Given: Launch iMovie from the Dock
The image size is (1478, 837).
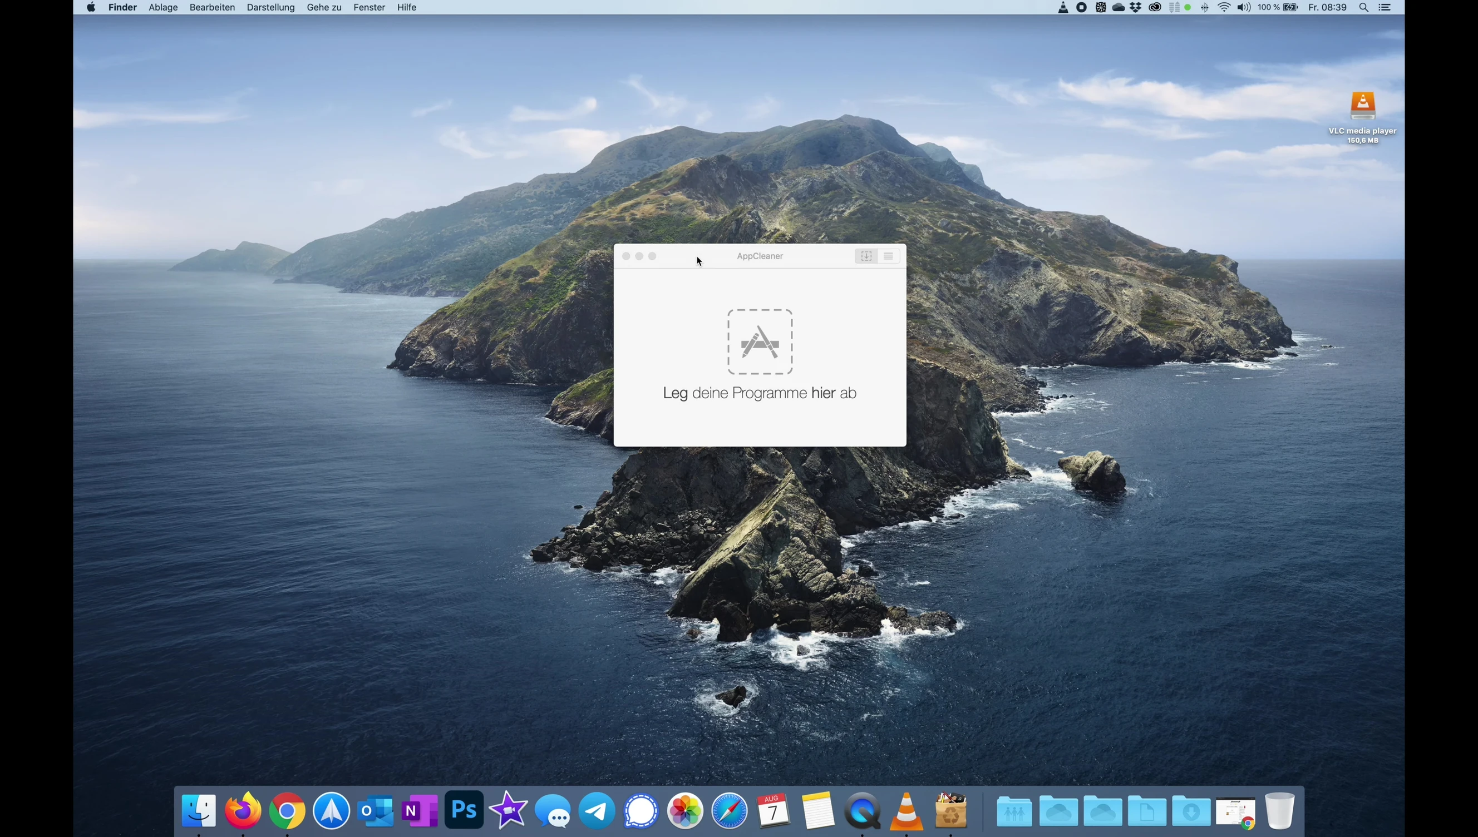Looking at the screenshot, I should [509, 810].
